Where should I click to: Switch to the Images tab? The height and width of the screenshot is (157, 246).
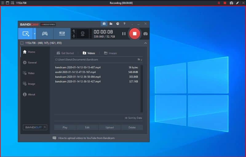pyautogui.click(x=110, y=53)
